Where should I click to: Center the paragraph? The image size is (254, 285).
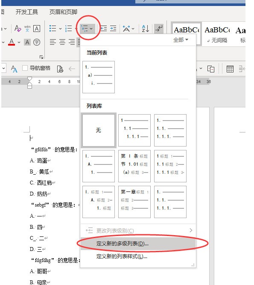tap(62, 42)
